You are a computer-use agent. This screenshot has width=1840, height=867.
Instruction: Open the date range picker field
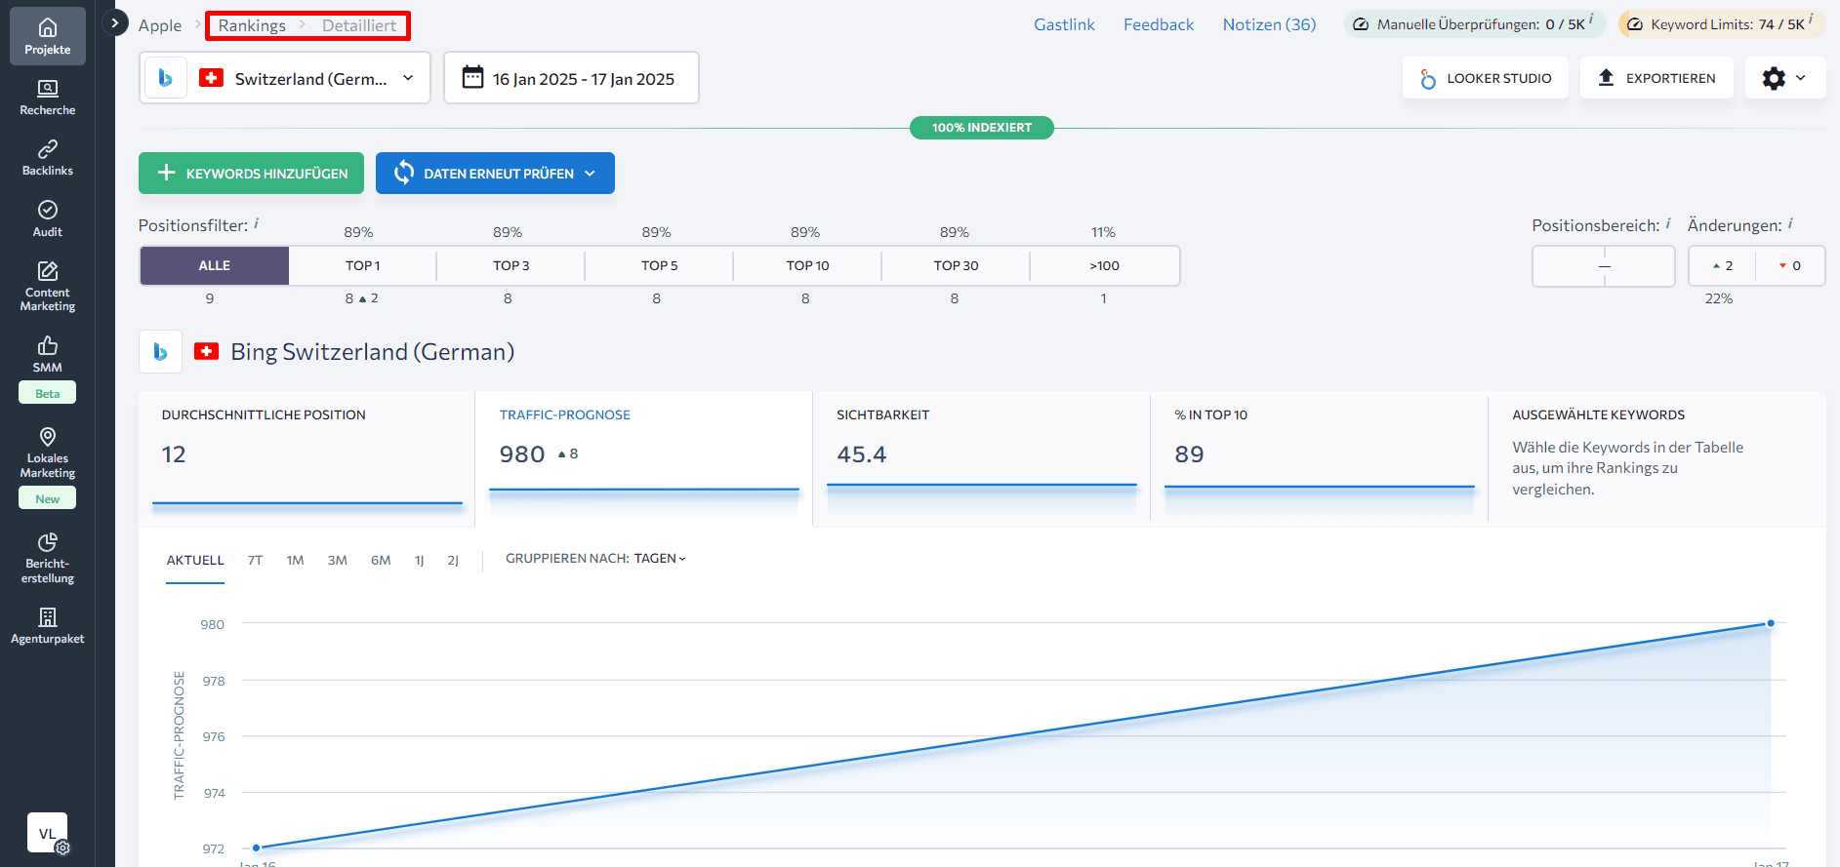click(571, 78)
